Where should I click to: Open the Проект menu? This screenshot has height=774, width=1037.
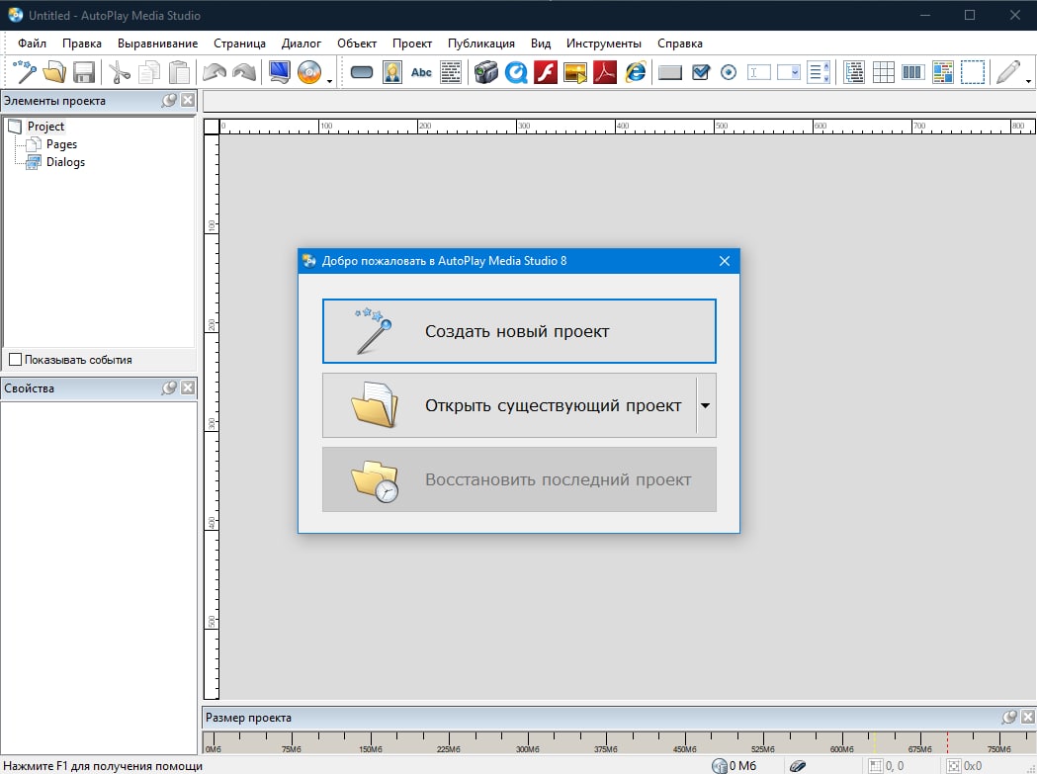point(412,43)
